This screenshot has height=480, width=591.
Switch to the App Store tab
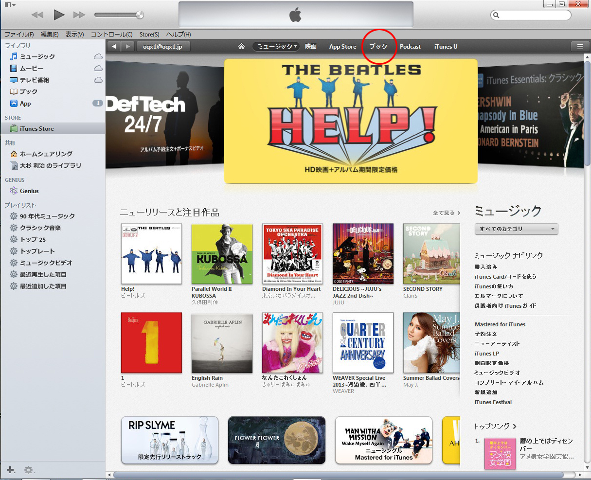coord(343,47)
